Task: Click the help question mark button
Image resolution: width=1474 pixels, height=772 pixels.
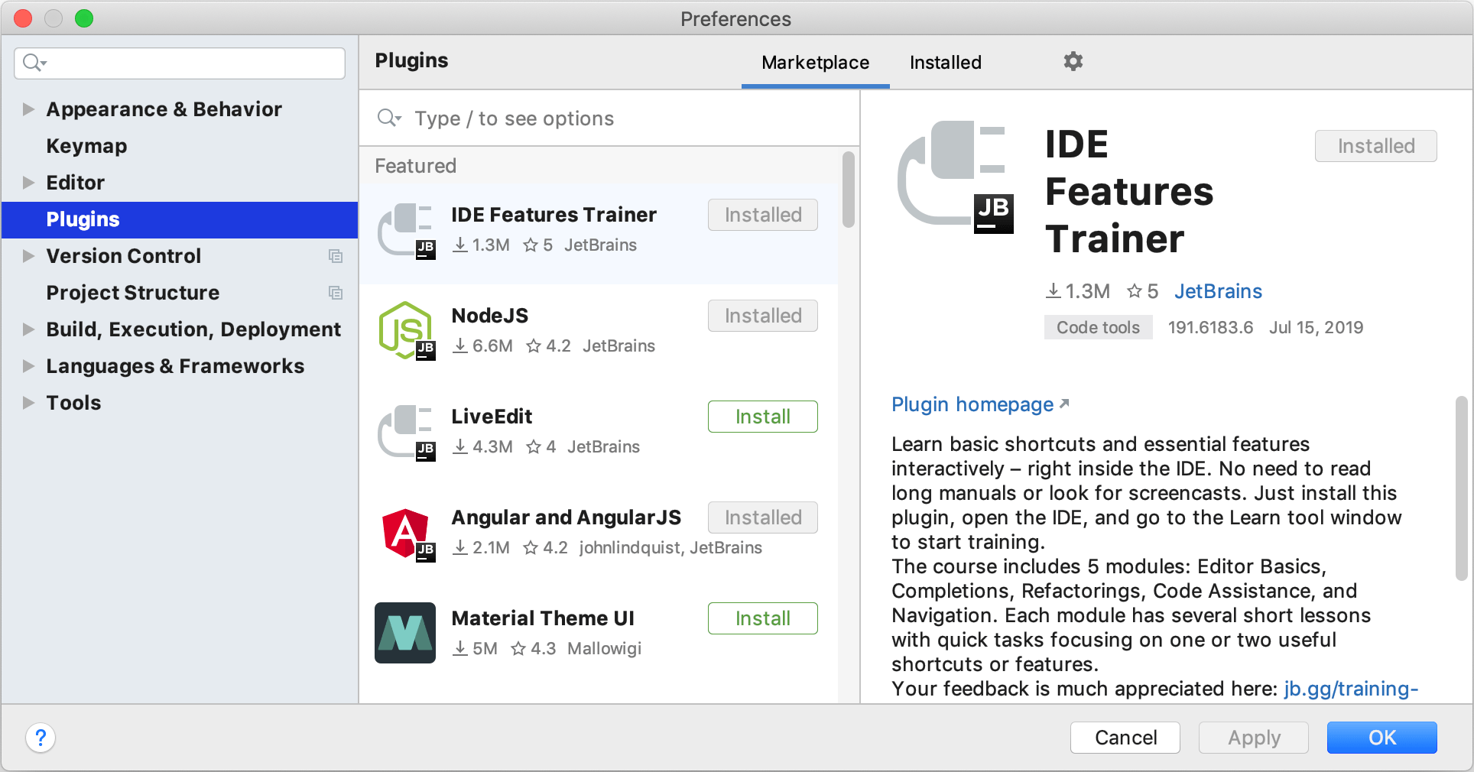Action: [41, 738]
